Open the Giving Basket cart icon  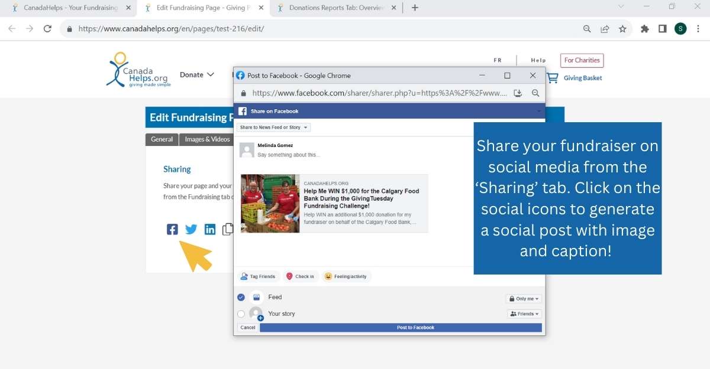pos(553,78)
